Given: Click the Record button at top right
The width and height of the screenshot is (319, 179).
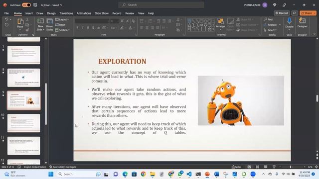Looking at the screenshot, I should pos(282,13).
